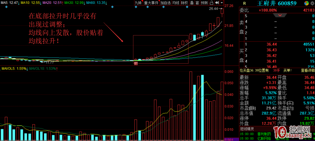
Task: Click the 0.060 volume axis label
Action: click(x=229, y=72)
